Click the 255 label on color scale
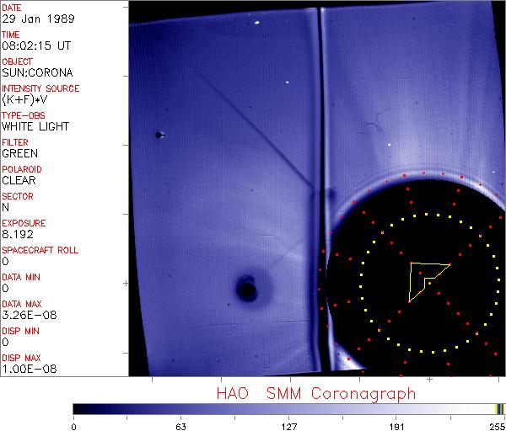Screen dimensions: 506x431 [x=498, y=427]
